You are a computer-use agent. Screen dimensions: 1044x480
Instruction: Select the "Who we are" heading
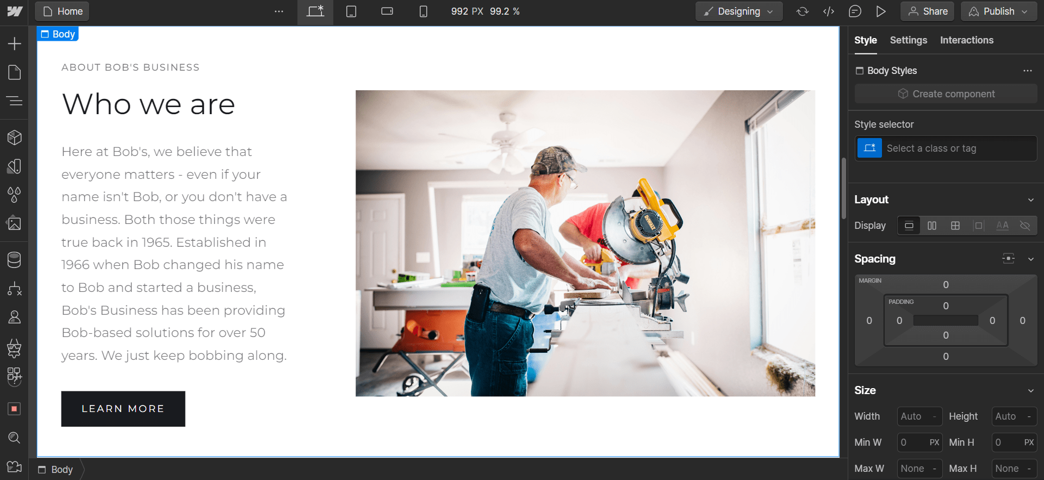tap(148, 104)
